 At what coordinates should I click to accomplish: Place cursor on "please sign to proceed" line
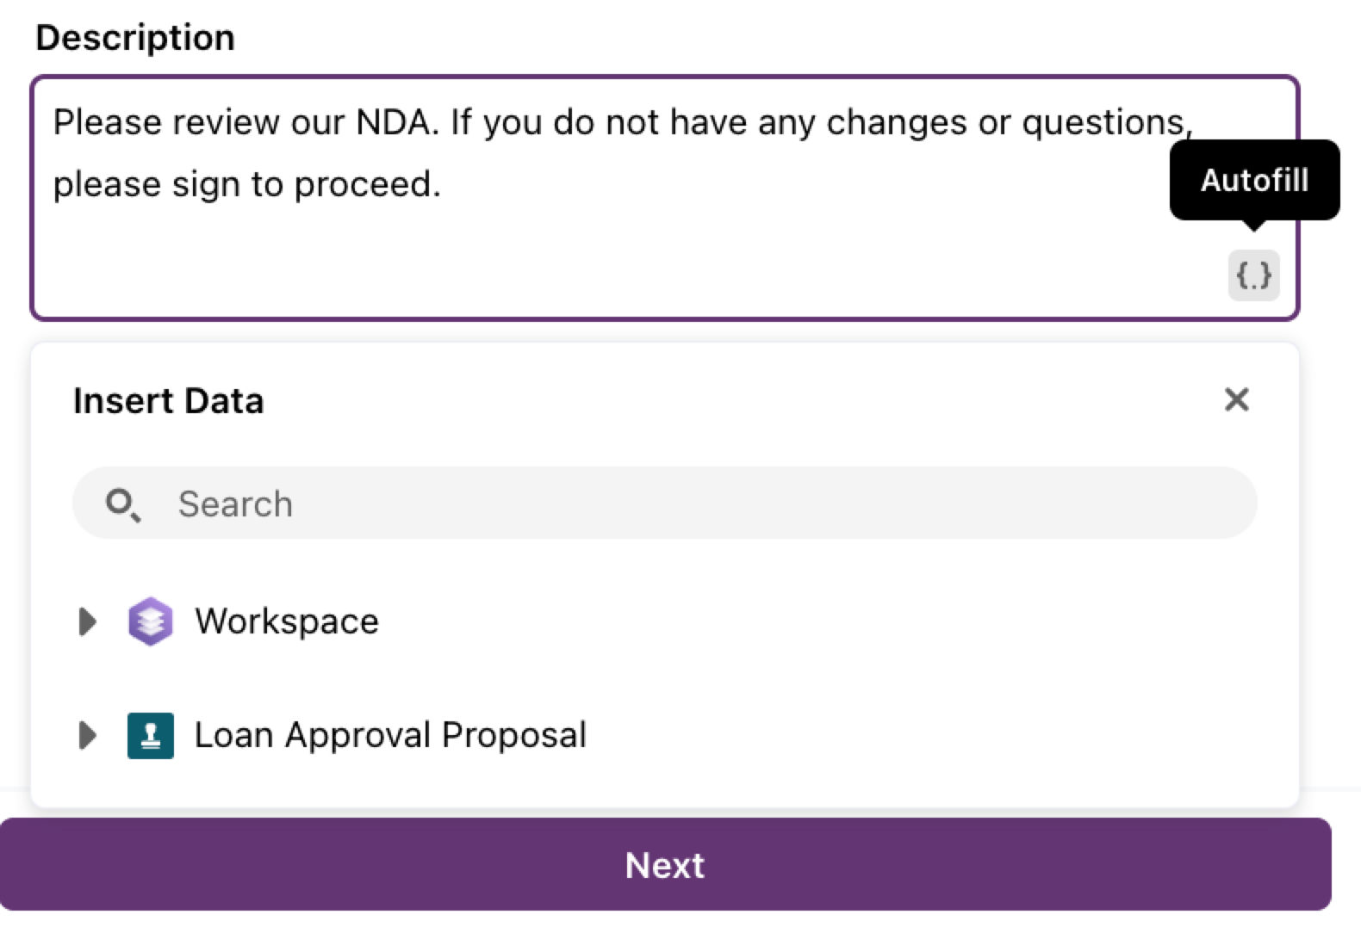[x=247, y=184]
